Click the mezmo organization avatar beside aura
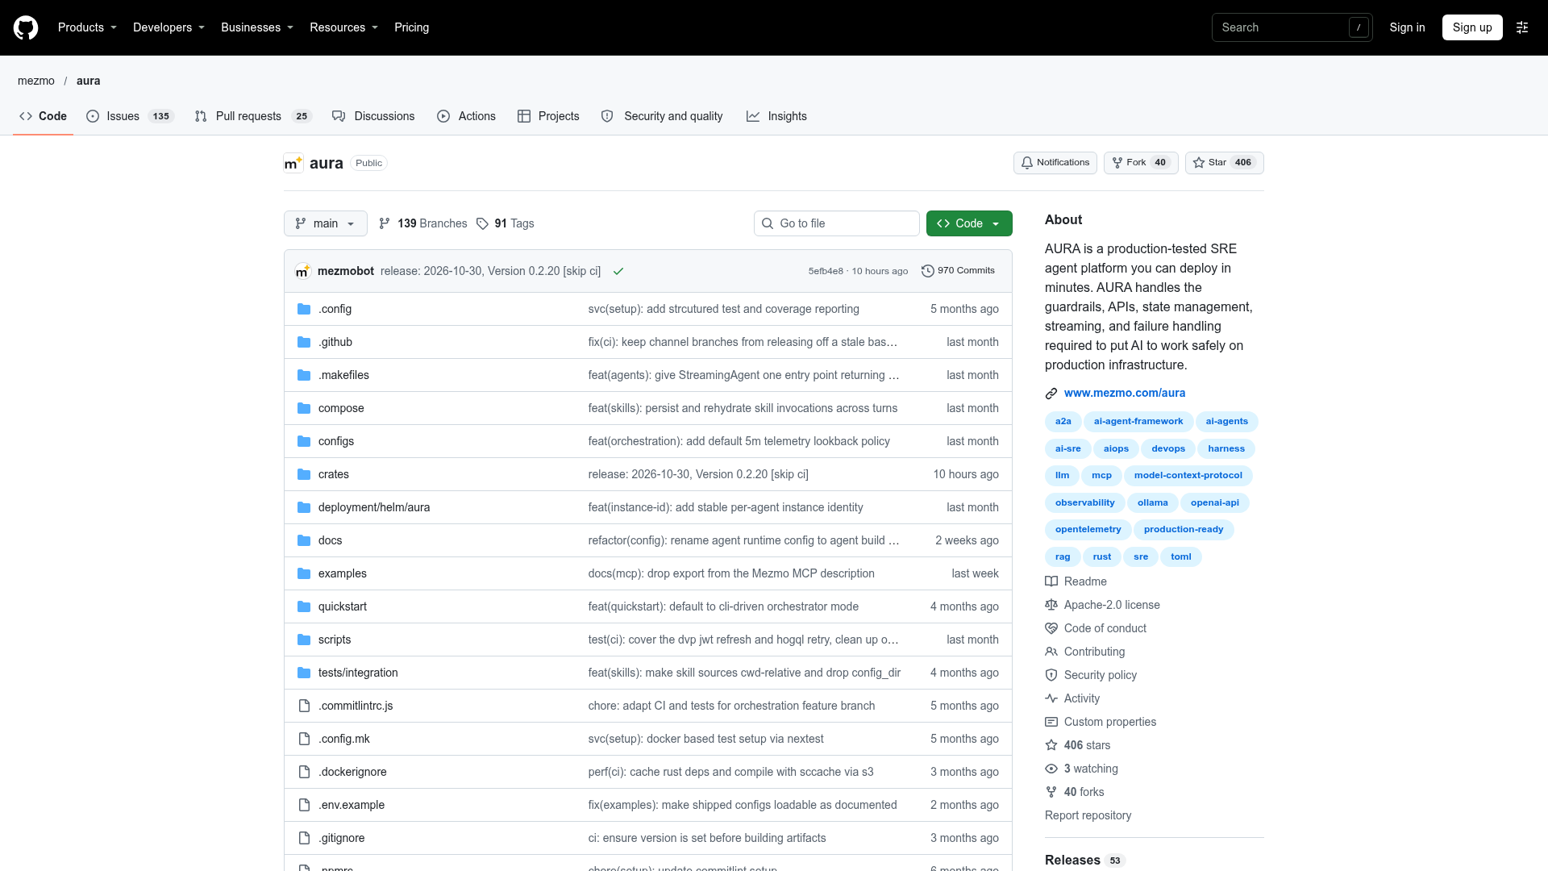The height and width of the screenshot is (871, 1548). [x=293, y=163]
